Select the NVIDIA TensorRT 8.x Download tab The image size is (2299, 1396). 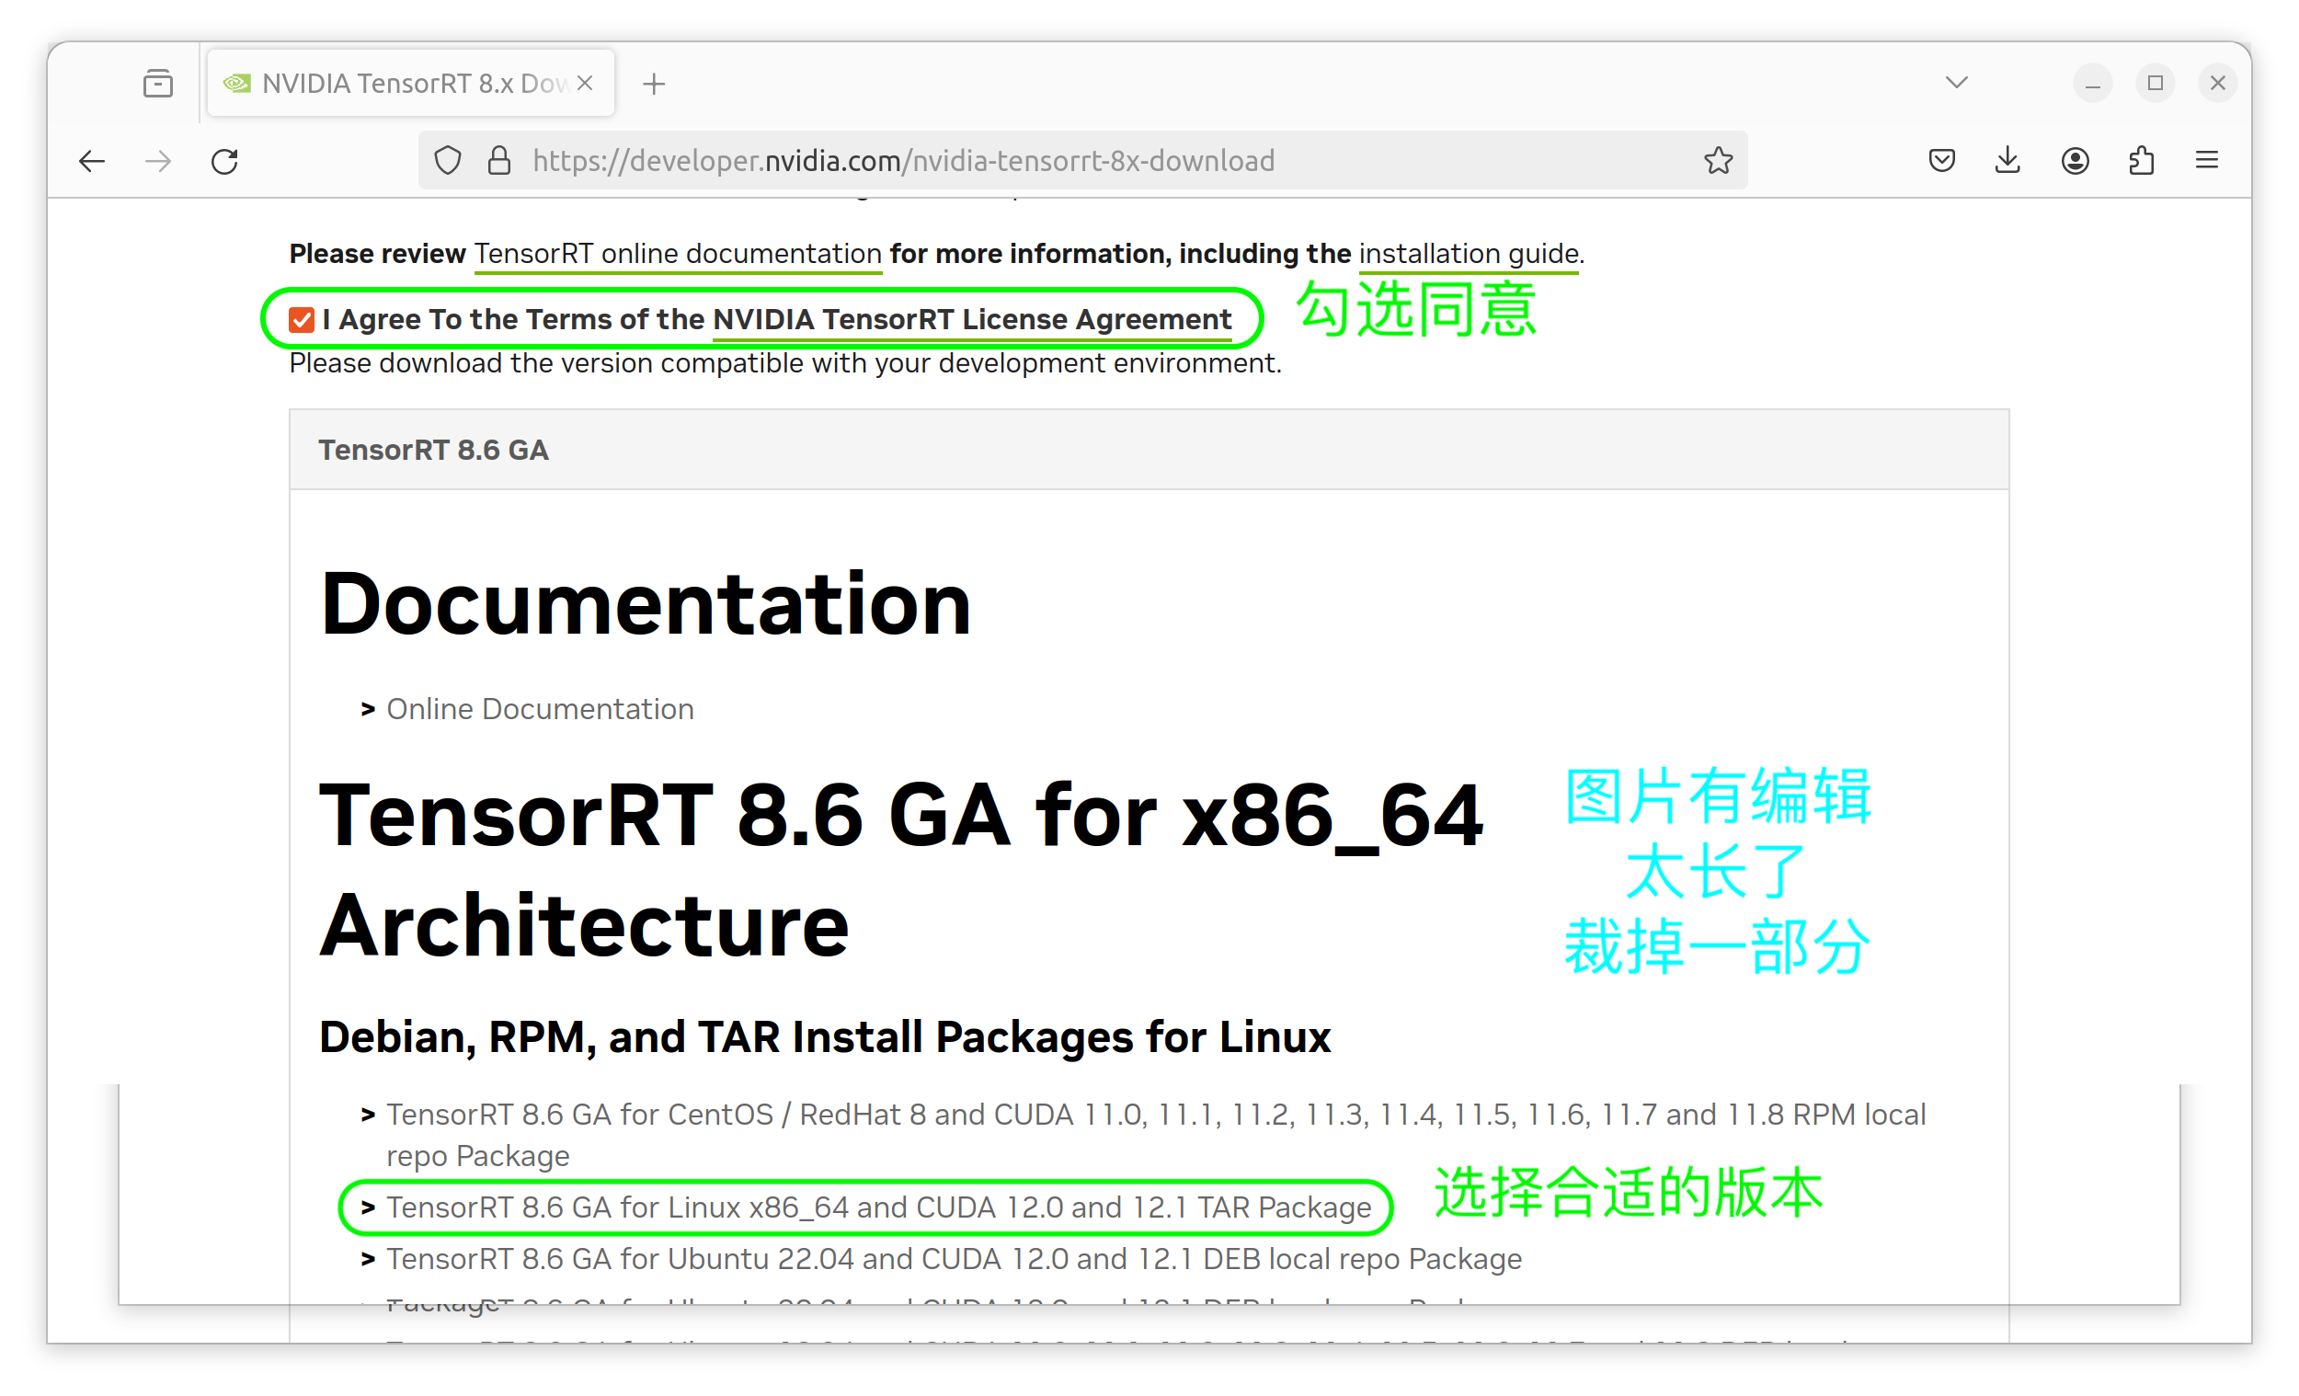click(x=410, y=83)
